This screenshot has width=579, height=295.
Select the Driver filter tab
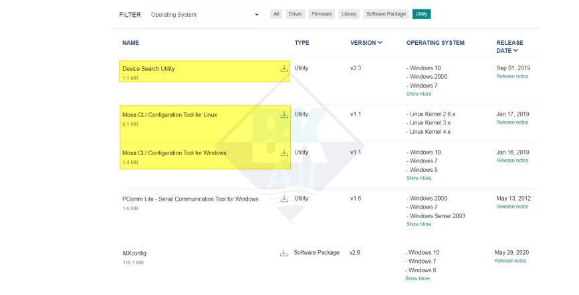click(296, 14)
